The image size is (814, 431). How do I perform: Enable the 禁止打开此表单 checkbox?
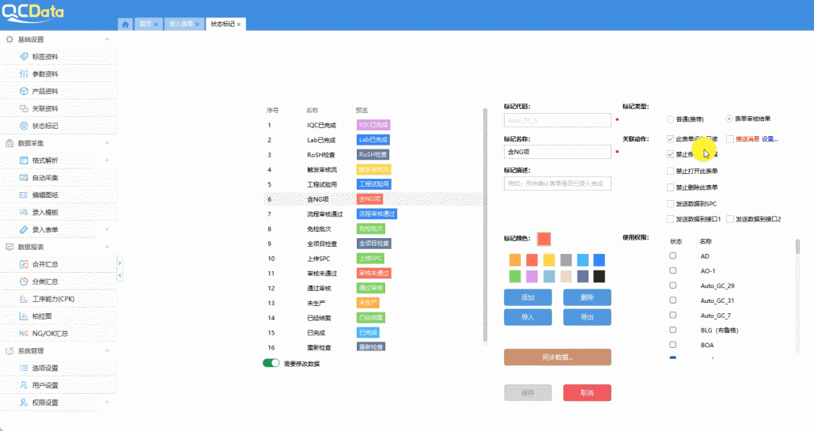tap(670, 171)
